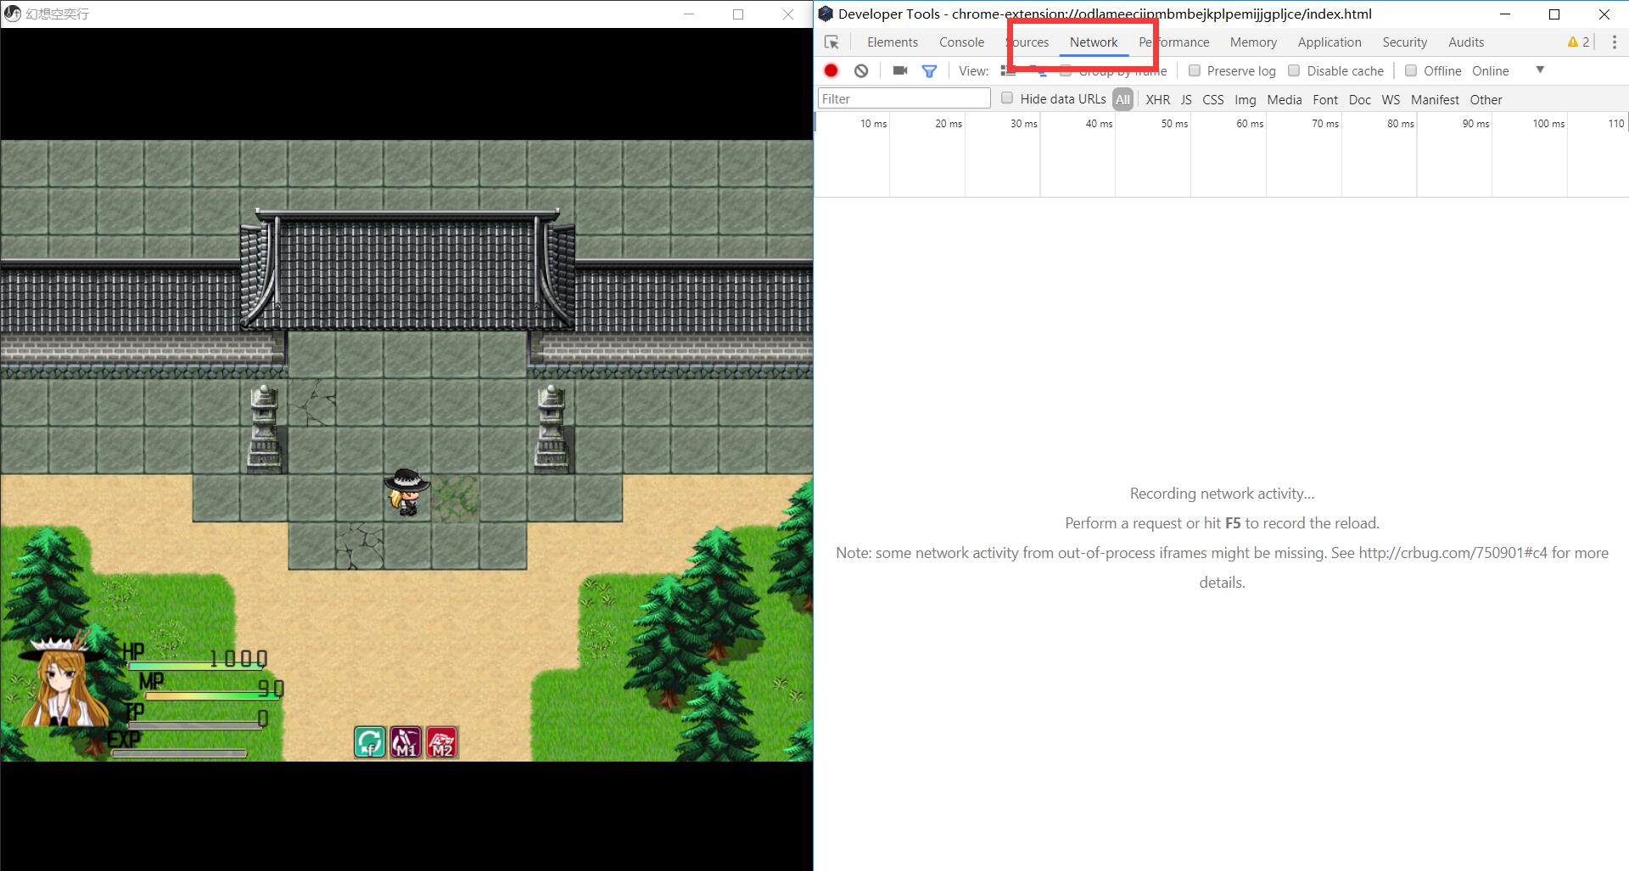Toggle capture screenshots camera icon

(900, 70)
